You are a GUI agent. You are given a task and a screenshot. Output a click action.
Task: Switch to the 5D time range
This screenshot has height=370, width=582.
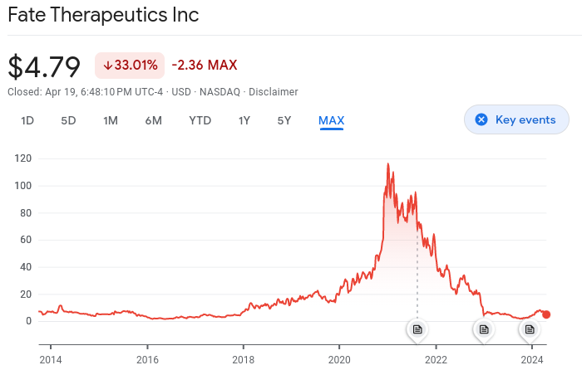(68, 120)
